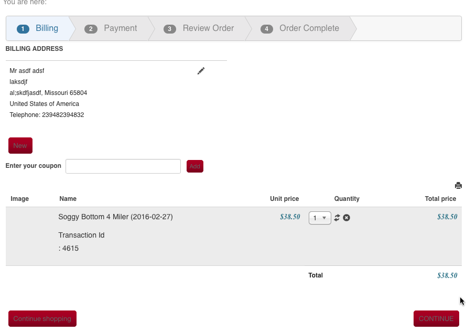This screenshot has width=466, height=332.
Task: Remove the Soggy Bottom item from the cart
Action: [x=346, y=218]
